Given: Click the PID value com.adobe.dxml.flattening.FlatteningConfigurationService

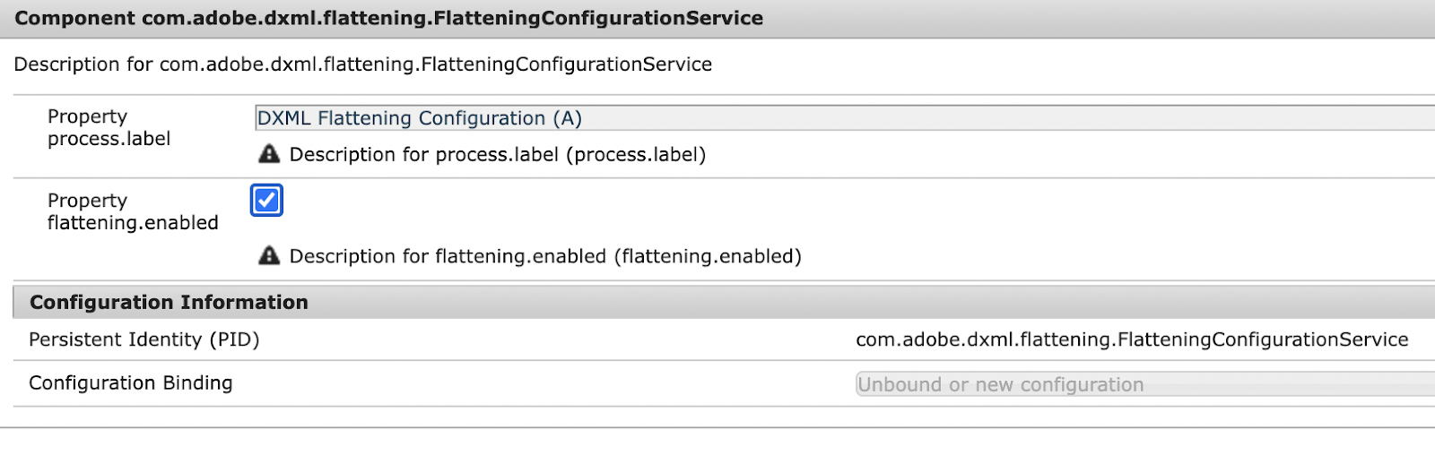Looking at the screenshot, I should pos(1132,339).
